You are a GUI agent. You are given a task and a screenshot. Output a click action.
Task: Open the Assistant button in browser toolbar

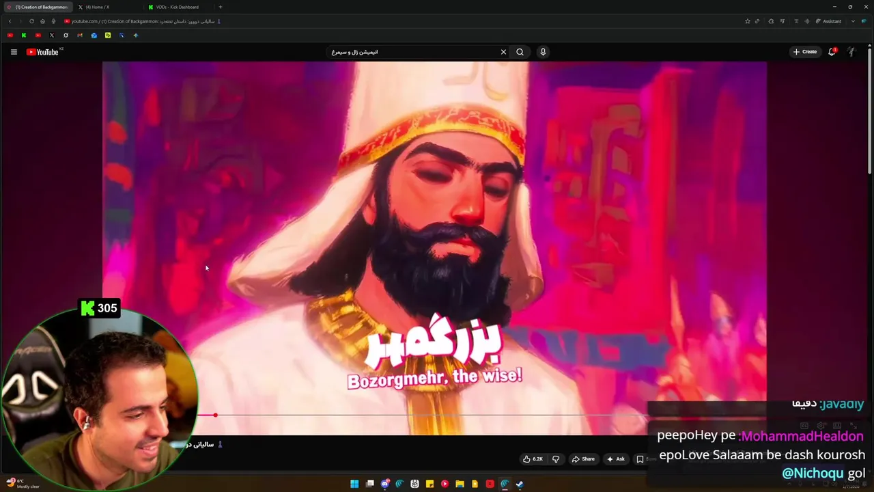pyautogui.click(x=828, y=21)
